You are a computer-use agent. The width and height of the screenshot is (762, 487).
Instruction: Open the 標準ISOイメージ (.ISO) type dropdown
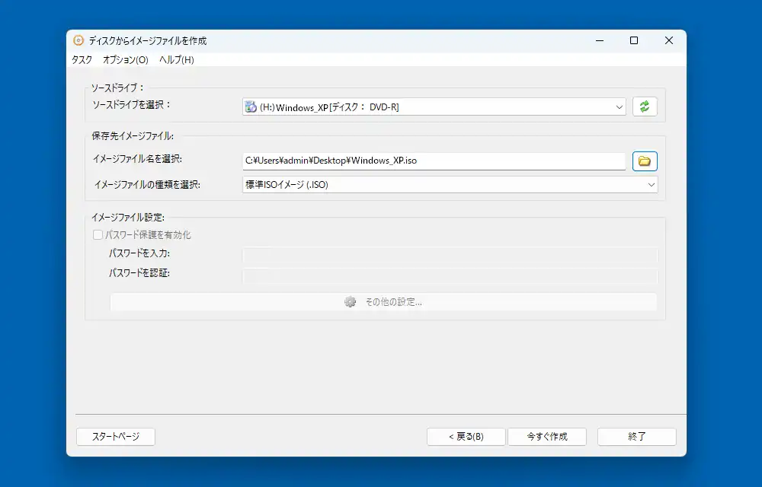[450, 185]
